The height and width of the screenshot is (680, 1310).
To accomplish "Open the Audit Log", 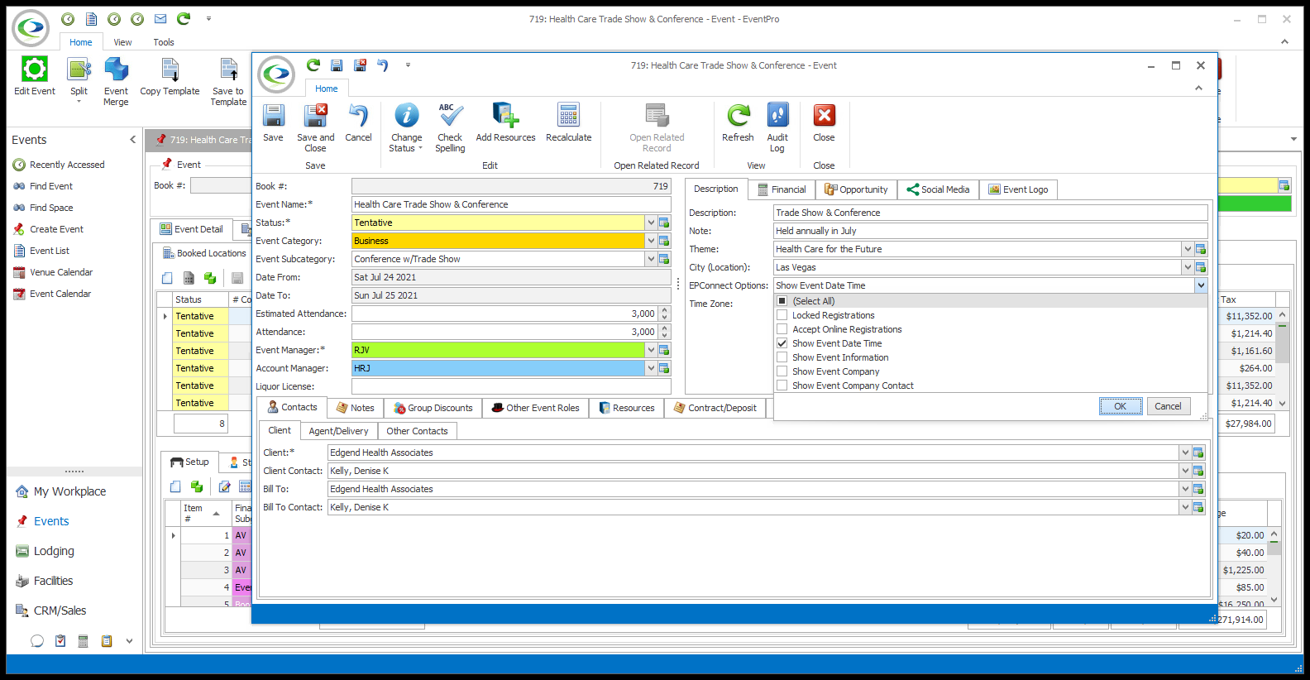I will (777, 128).
